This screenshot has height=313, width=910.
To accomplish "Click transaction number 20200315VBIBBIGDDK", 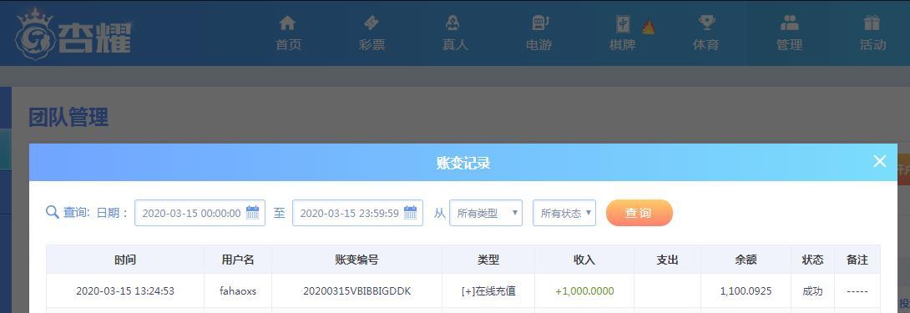I will (x=357, y=291).
